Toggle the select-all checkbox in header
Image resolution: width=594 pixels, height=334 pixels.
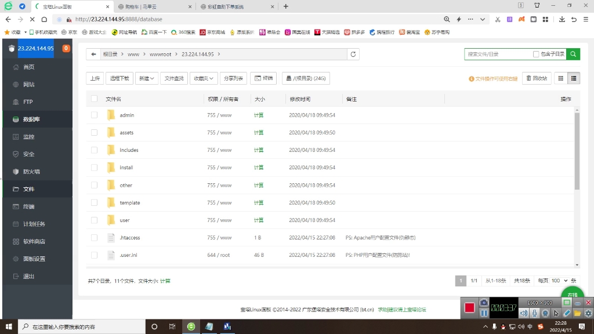tap(95, 99)
